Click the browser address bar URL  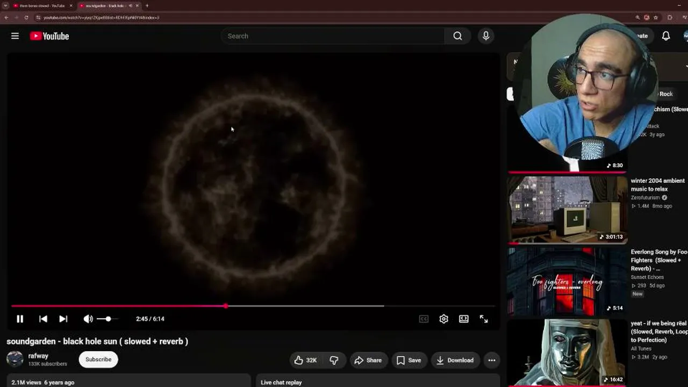tap(101, 17)
